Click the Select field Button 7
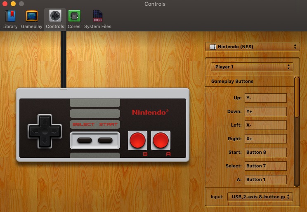 point(265,166)
